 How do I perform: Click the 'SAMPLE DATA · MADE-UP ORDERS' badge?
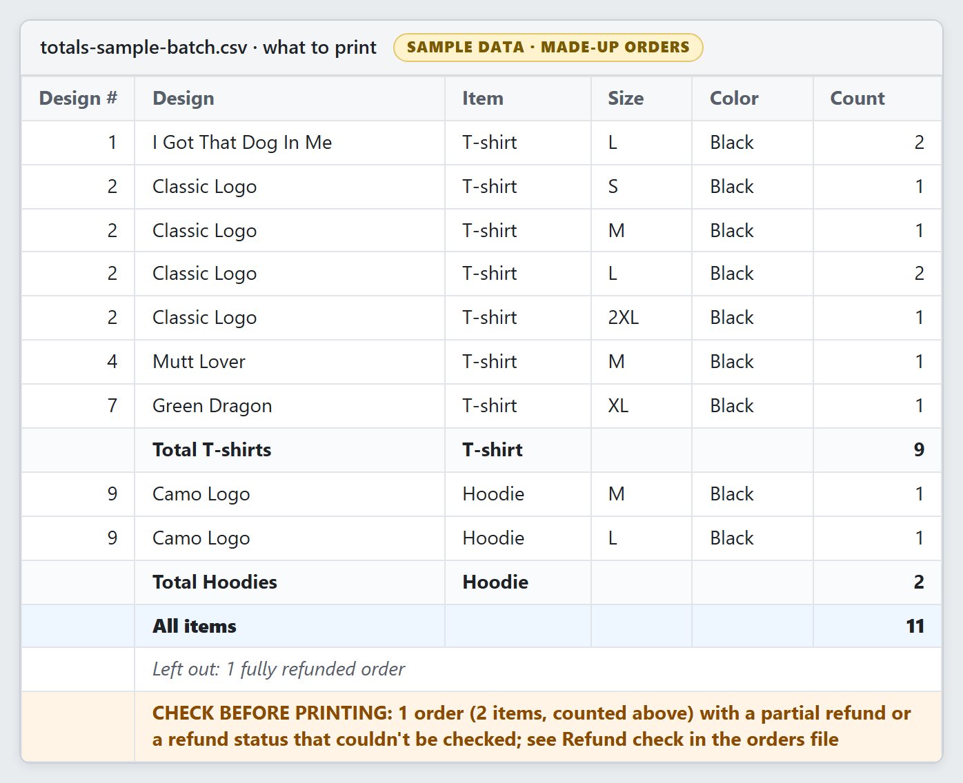coord(548,48)
